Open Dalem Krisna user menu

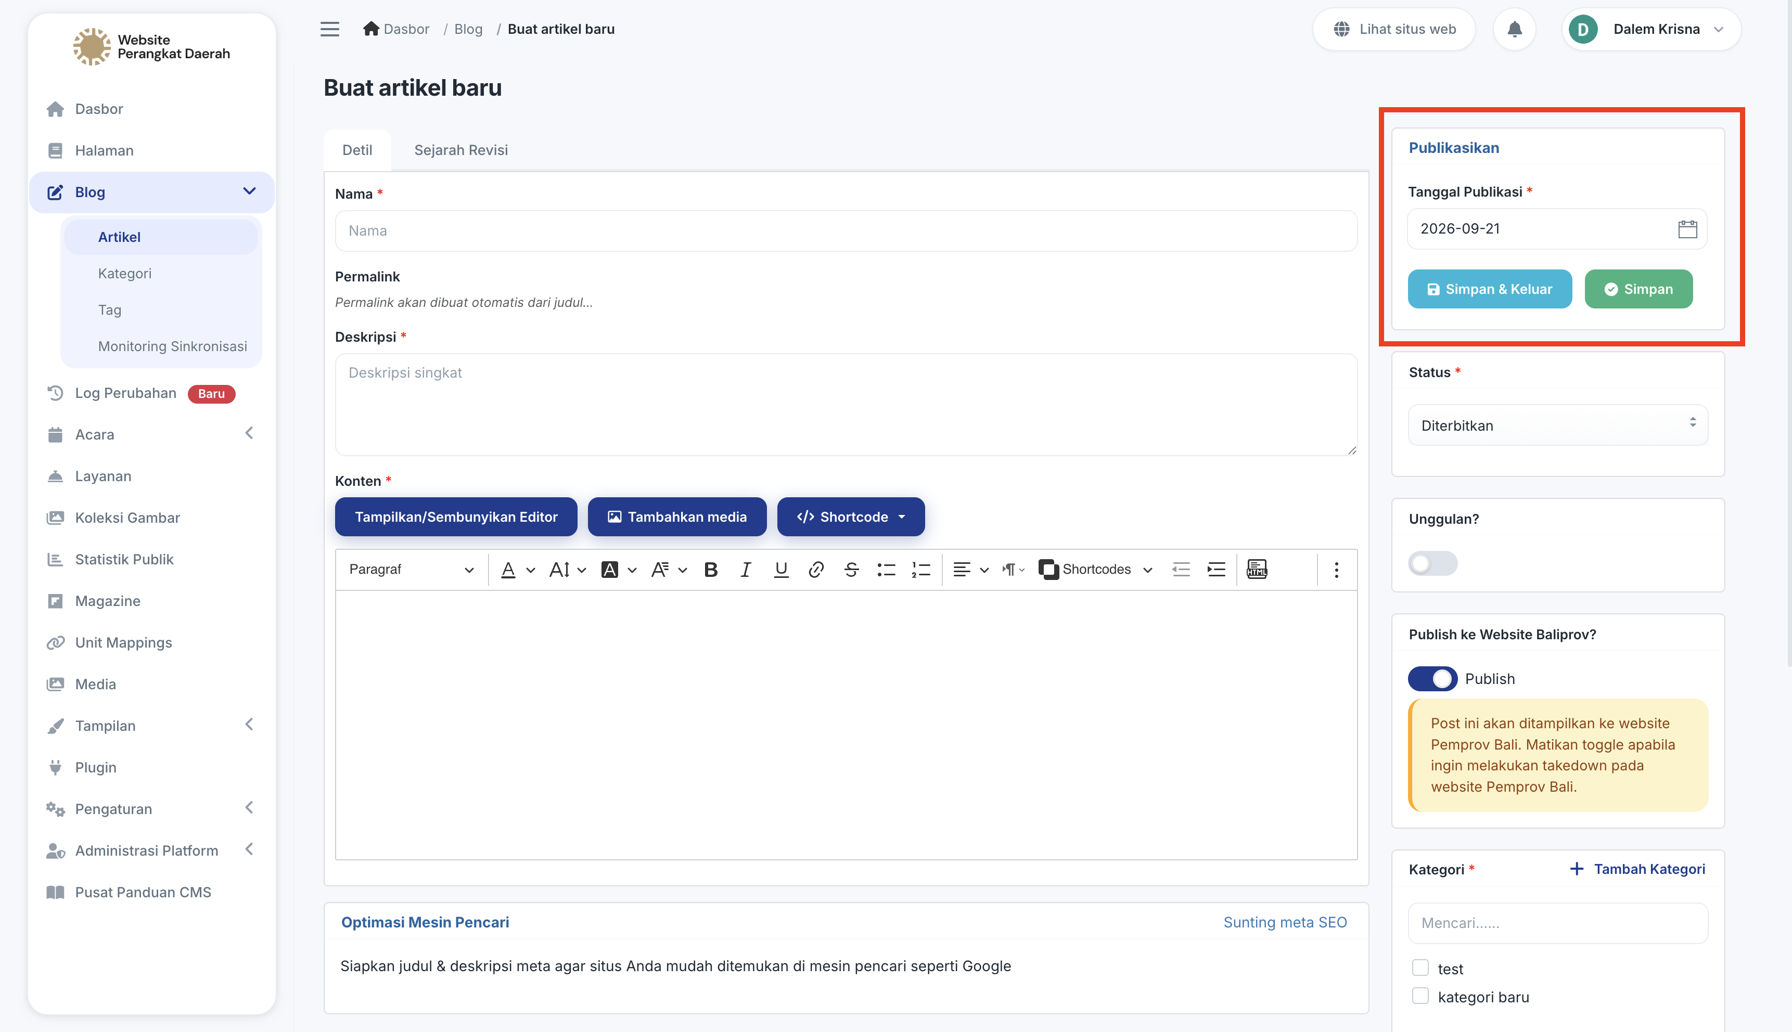(x=1650, y=29)
